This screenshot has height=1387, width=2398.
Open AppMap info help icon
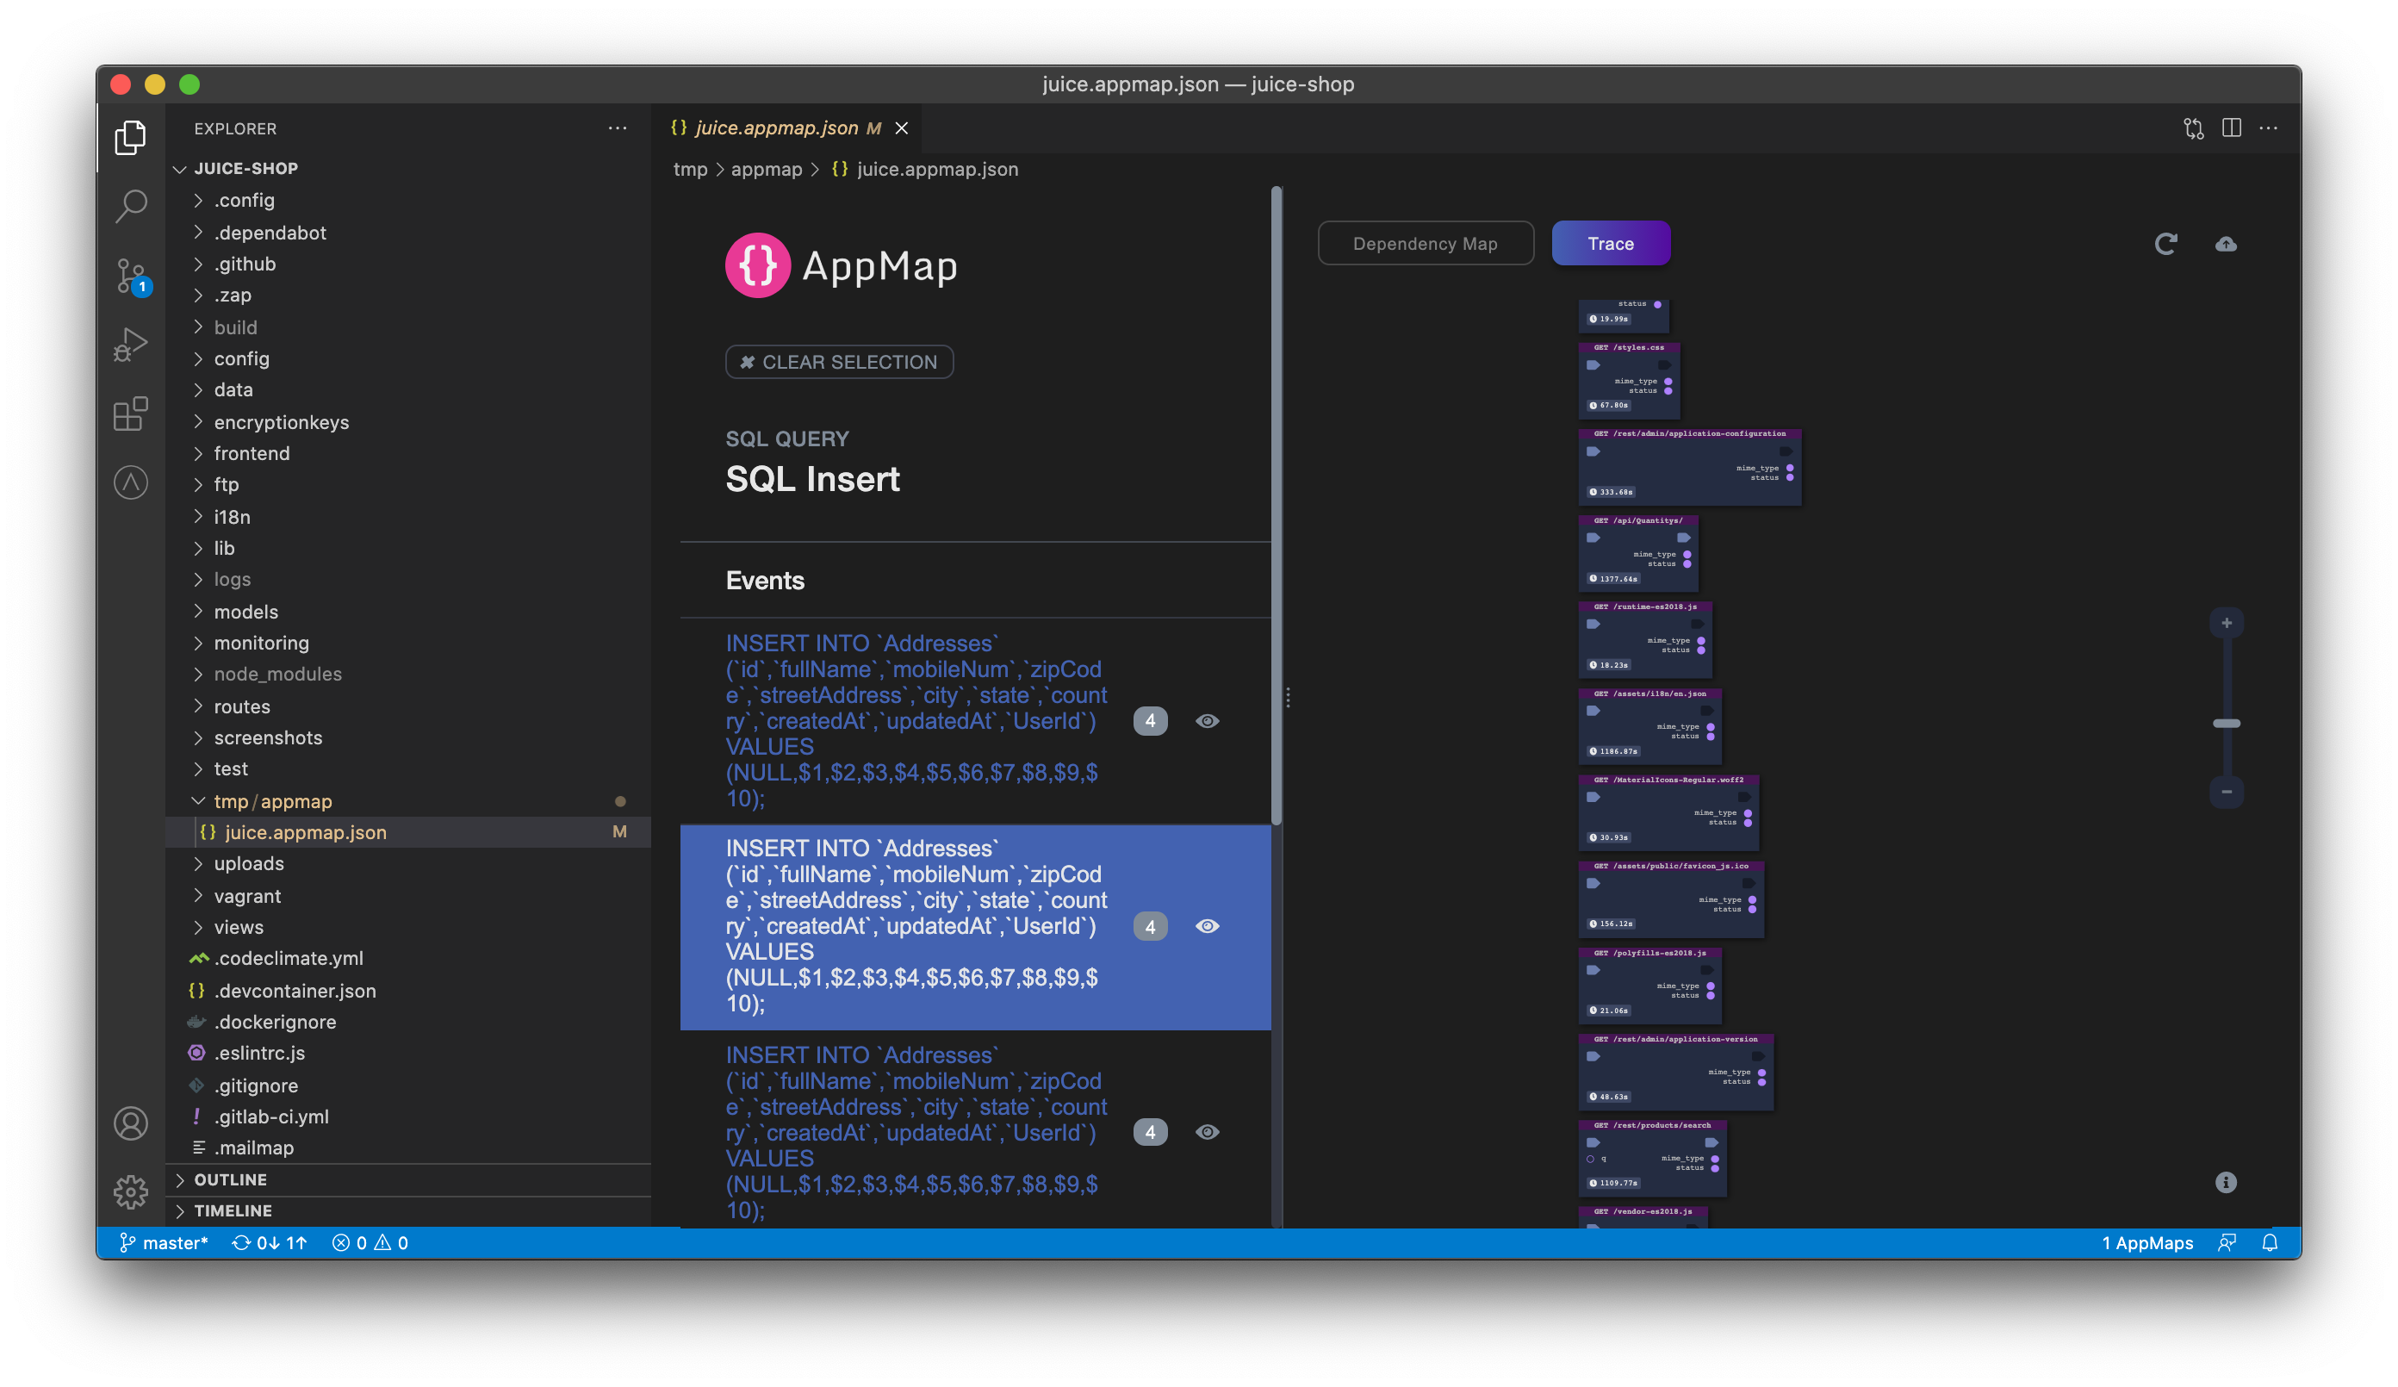[2226, 1182]
